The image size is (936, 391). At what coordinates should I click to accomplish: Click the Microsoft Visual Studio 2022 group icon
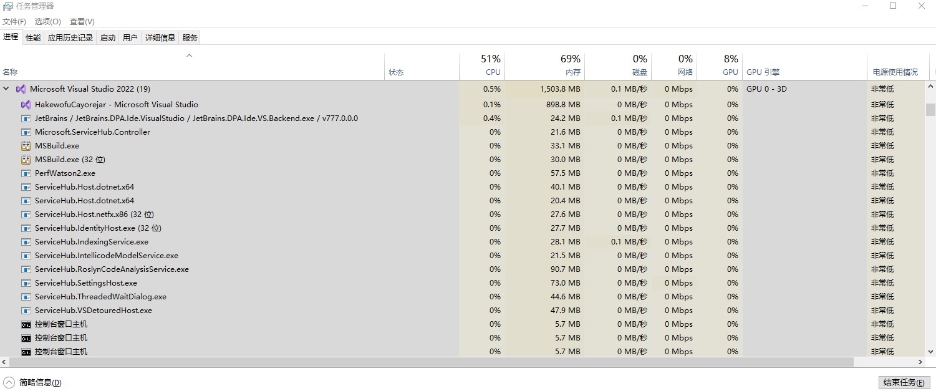[21, 89]
